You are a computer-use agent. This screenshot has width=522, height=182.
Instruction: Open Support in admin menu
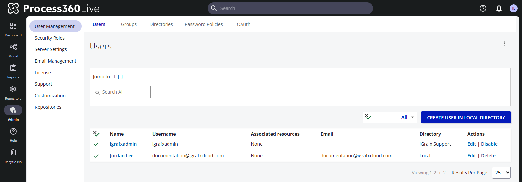pyautogui.click(x=43, y=84)
